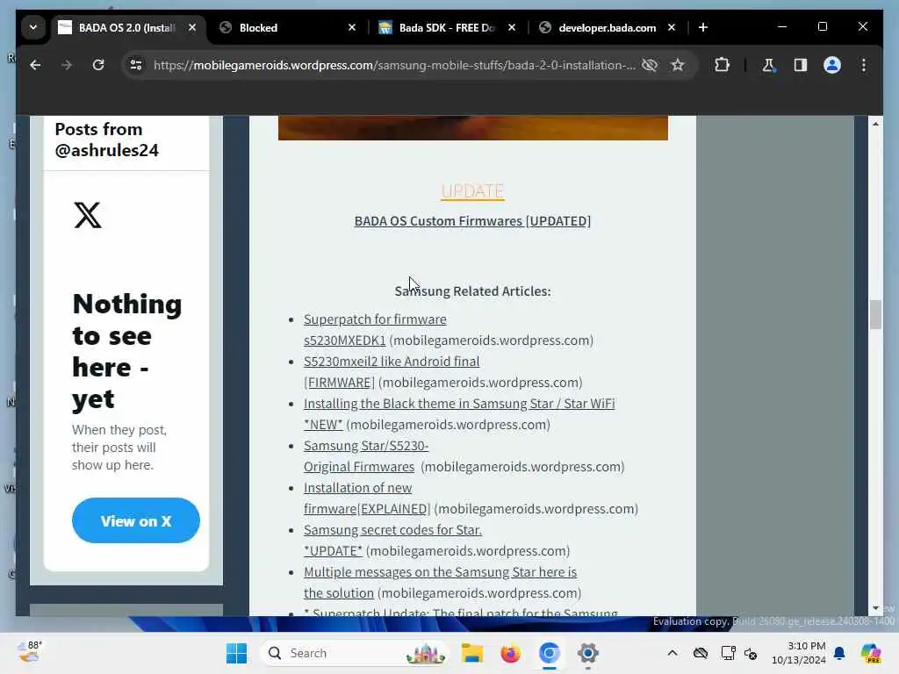Open a new browser tab
Screen dimensions: 899x674
pyautogui.click(x=703, y=27)
